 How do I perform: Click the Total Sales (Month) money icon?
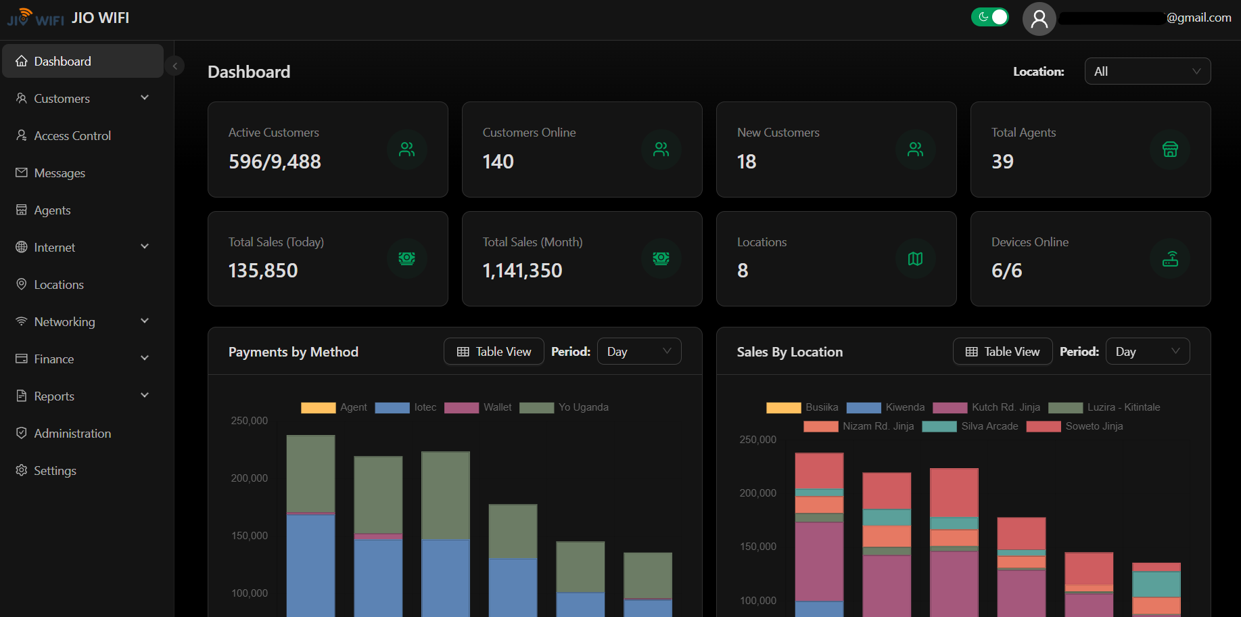(x=661, y=258)
